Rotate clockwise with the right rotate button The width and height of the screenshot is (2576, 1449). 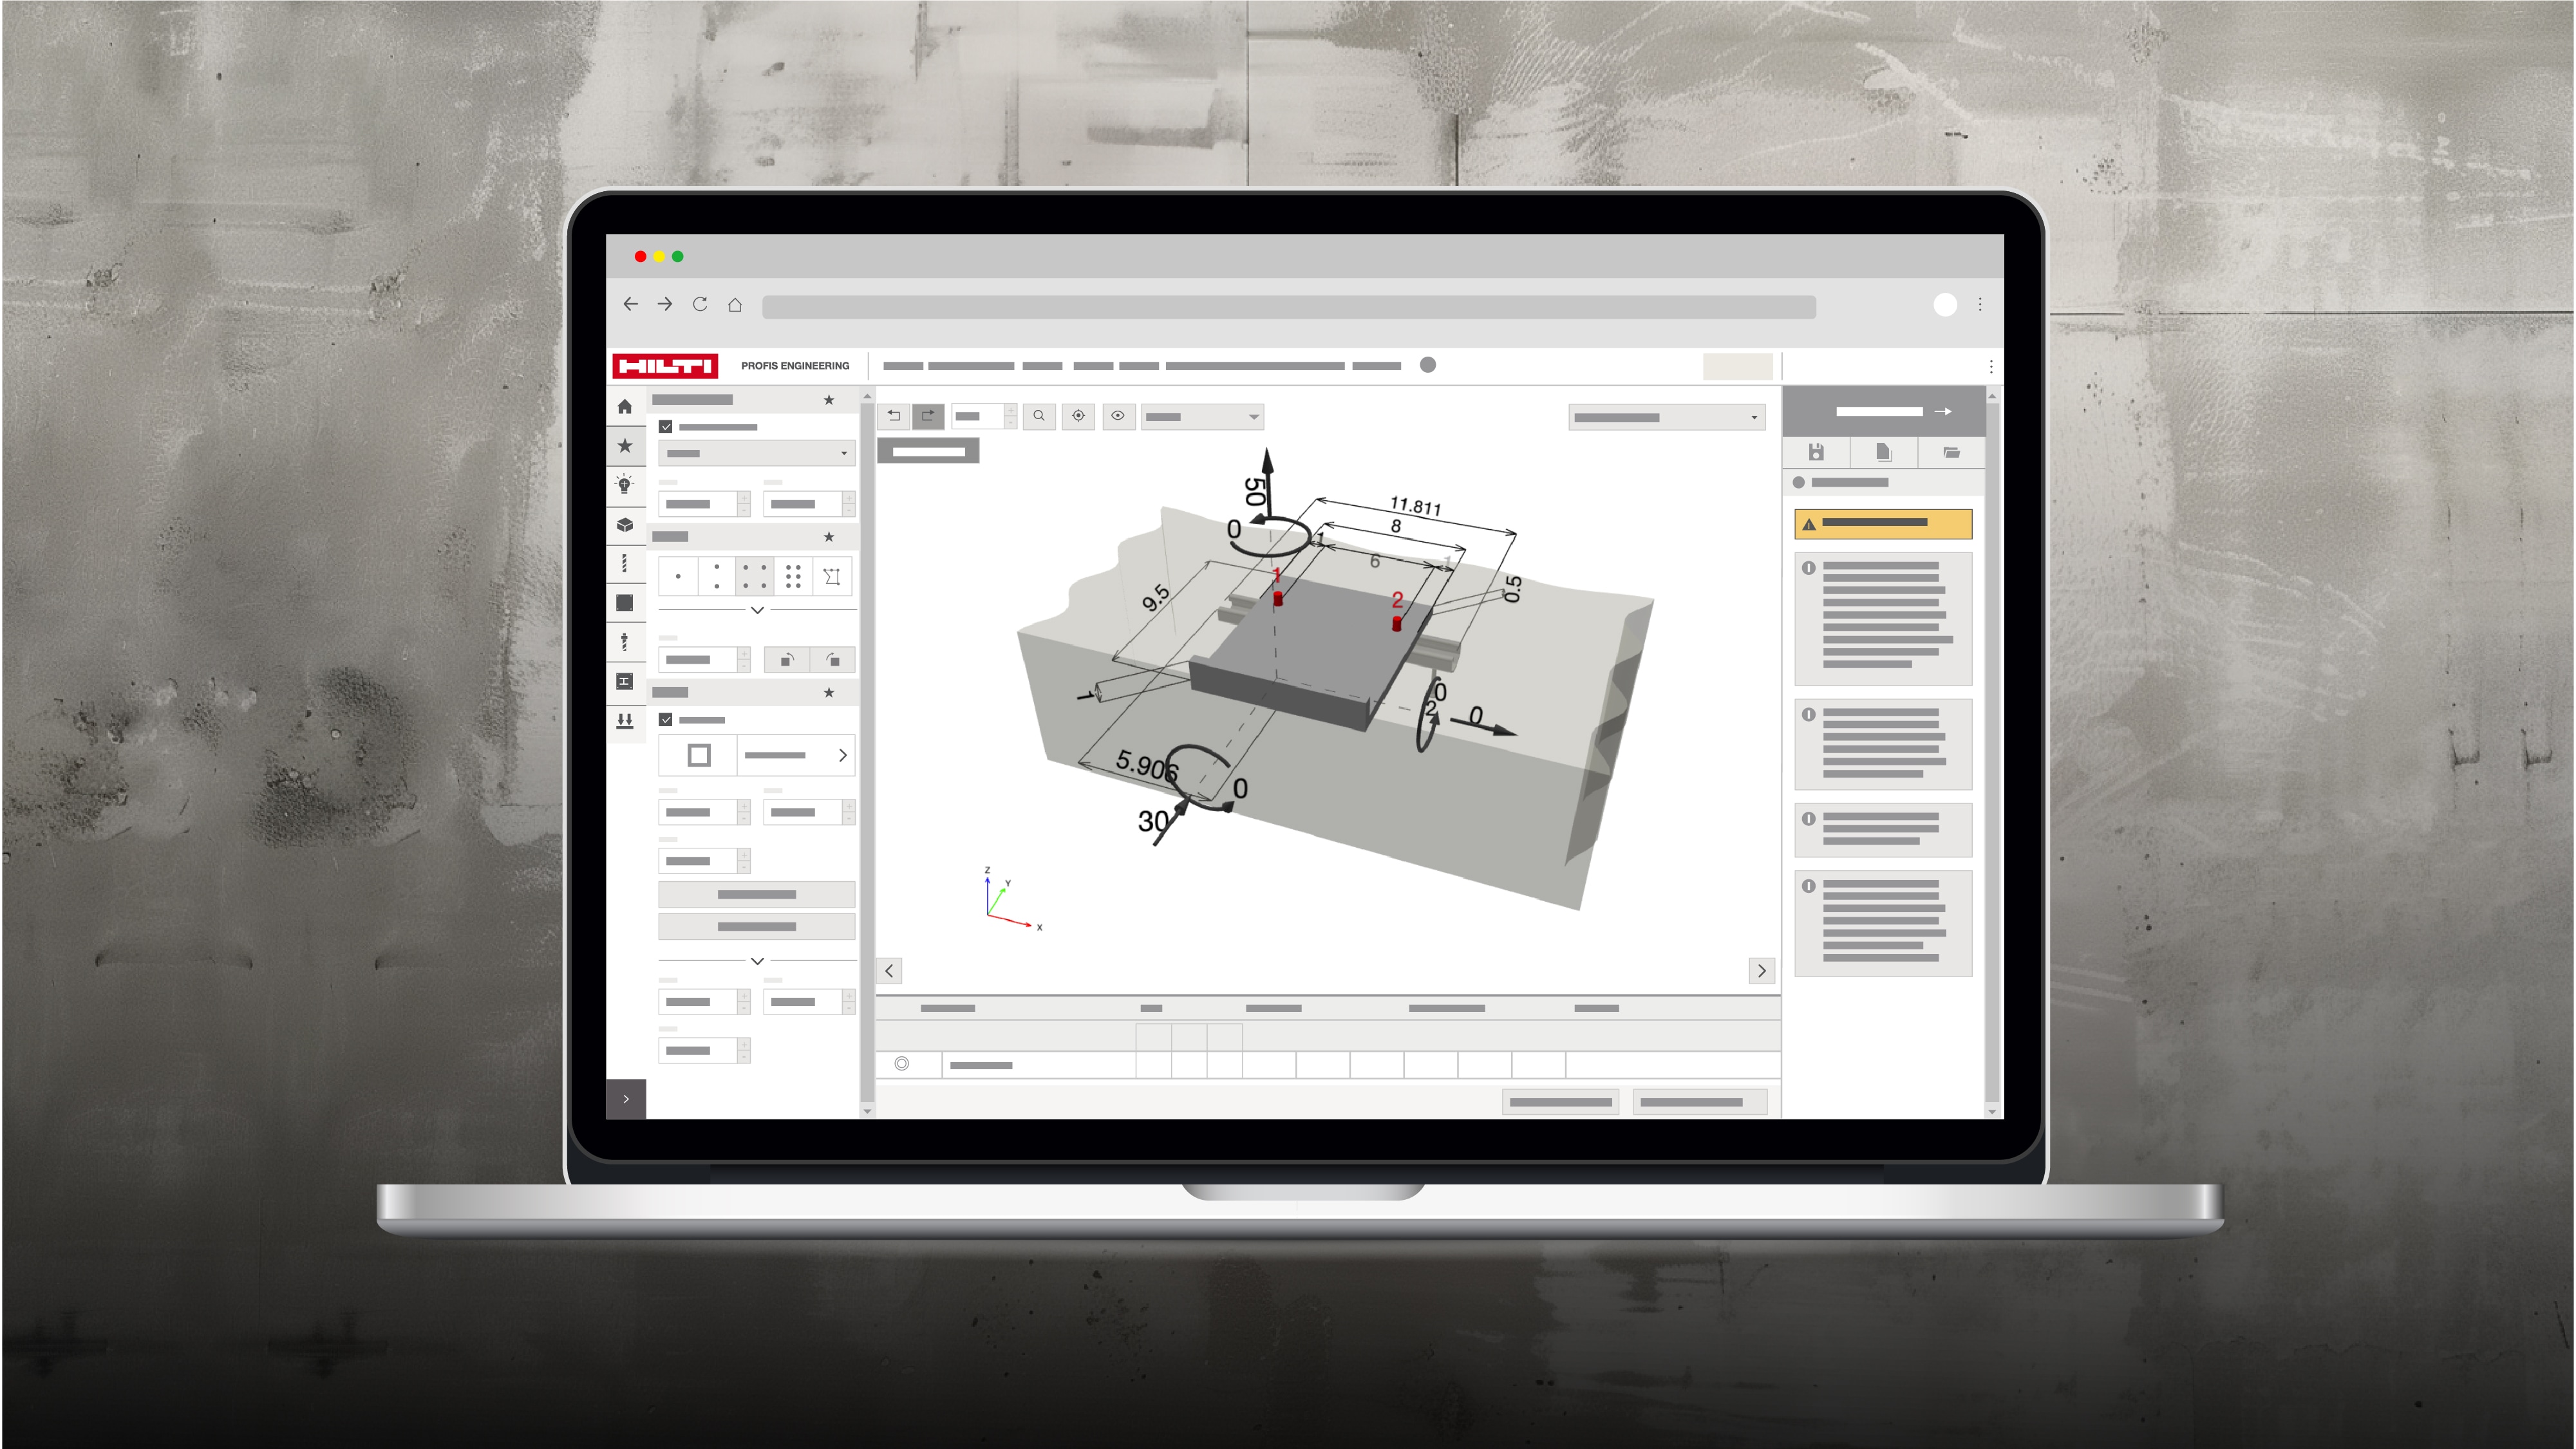point(832,660)
